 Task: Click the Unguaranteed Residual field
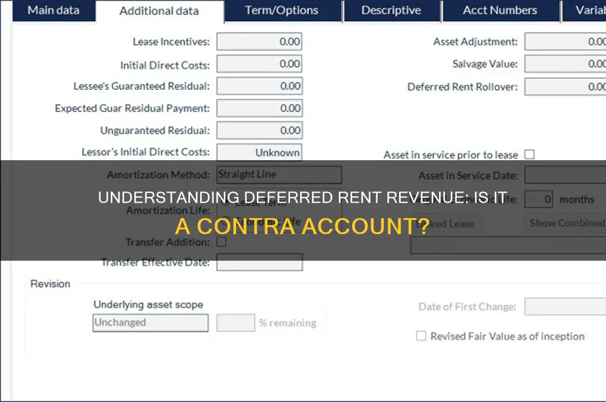coord(259,131)
